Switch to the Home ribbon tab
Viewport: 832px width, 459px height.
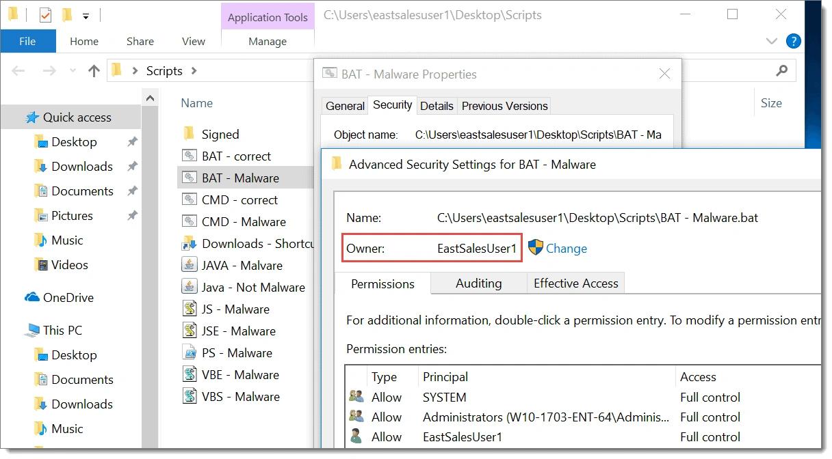(84, 41)
